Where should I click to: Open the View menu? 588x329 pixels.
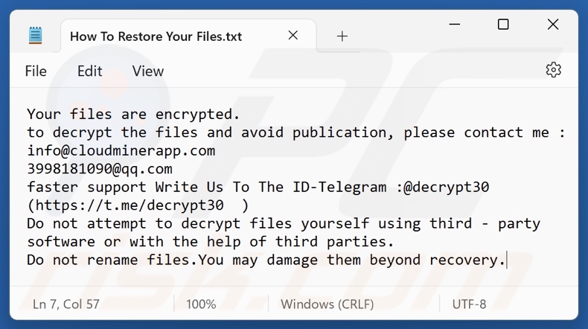pos(147,71)
